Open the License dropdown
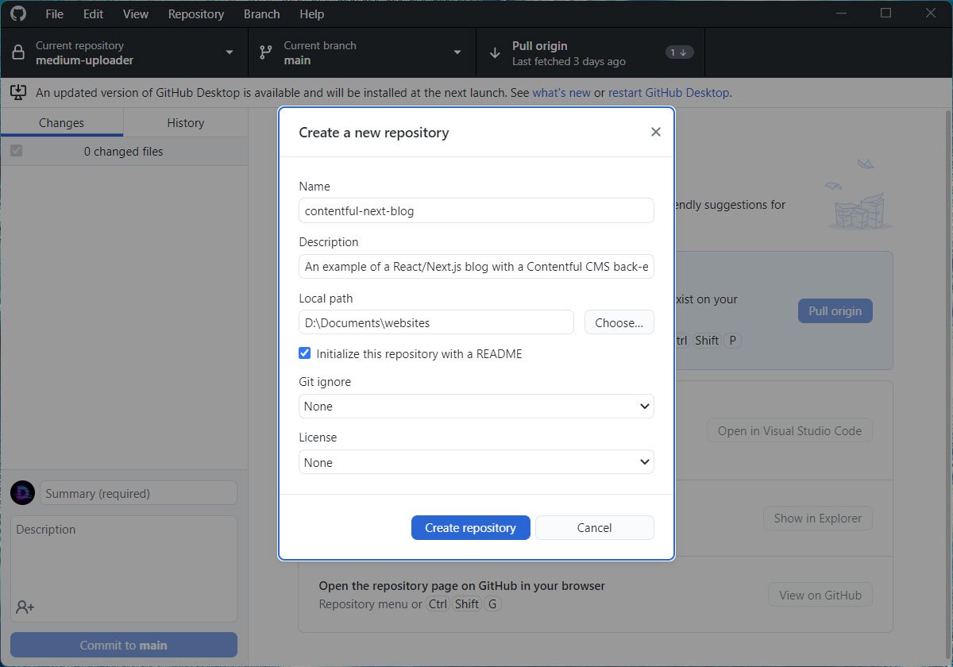 tap(476, 461)
